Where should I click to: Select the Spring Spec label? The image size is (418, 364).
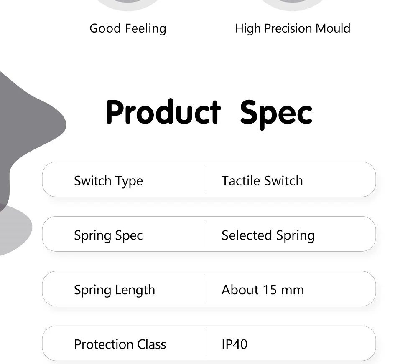coord(108,235)
